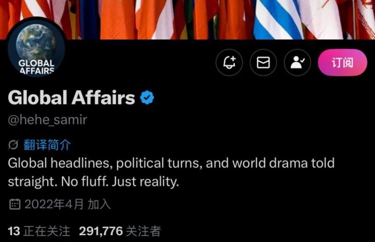This screenshot has width=375, height=242.
Task: Tap the blue-and-white striped flag in banner
Action: 277,20
